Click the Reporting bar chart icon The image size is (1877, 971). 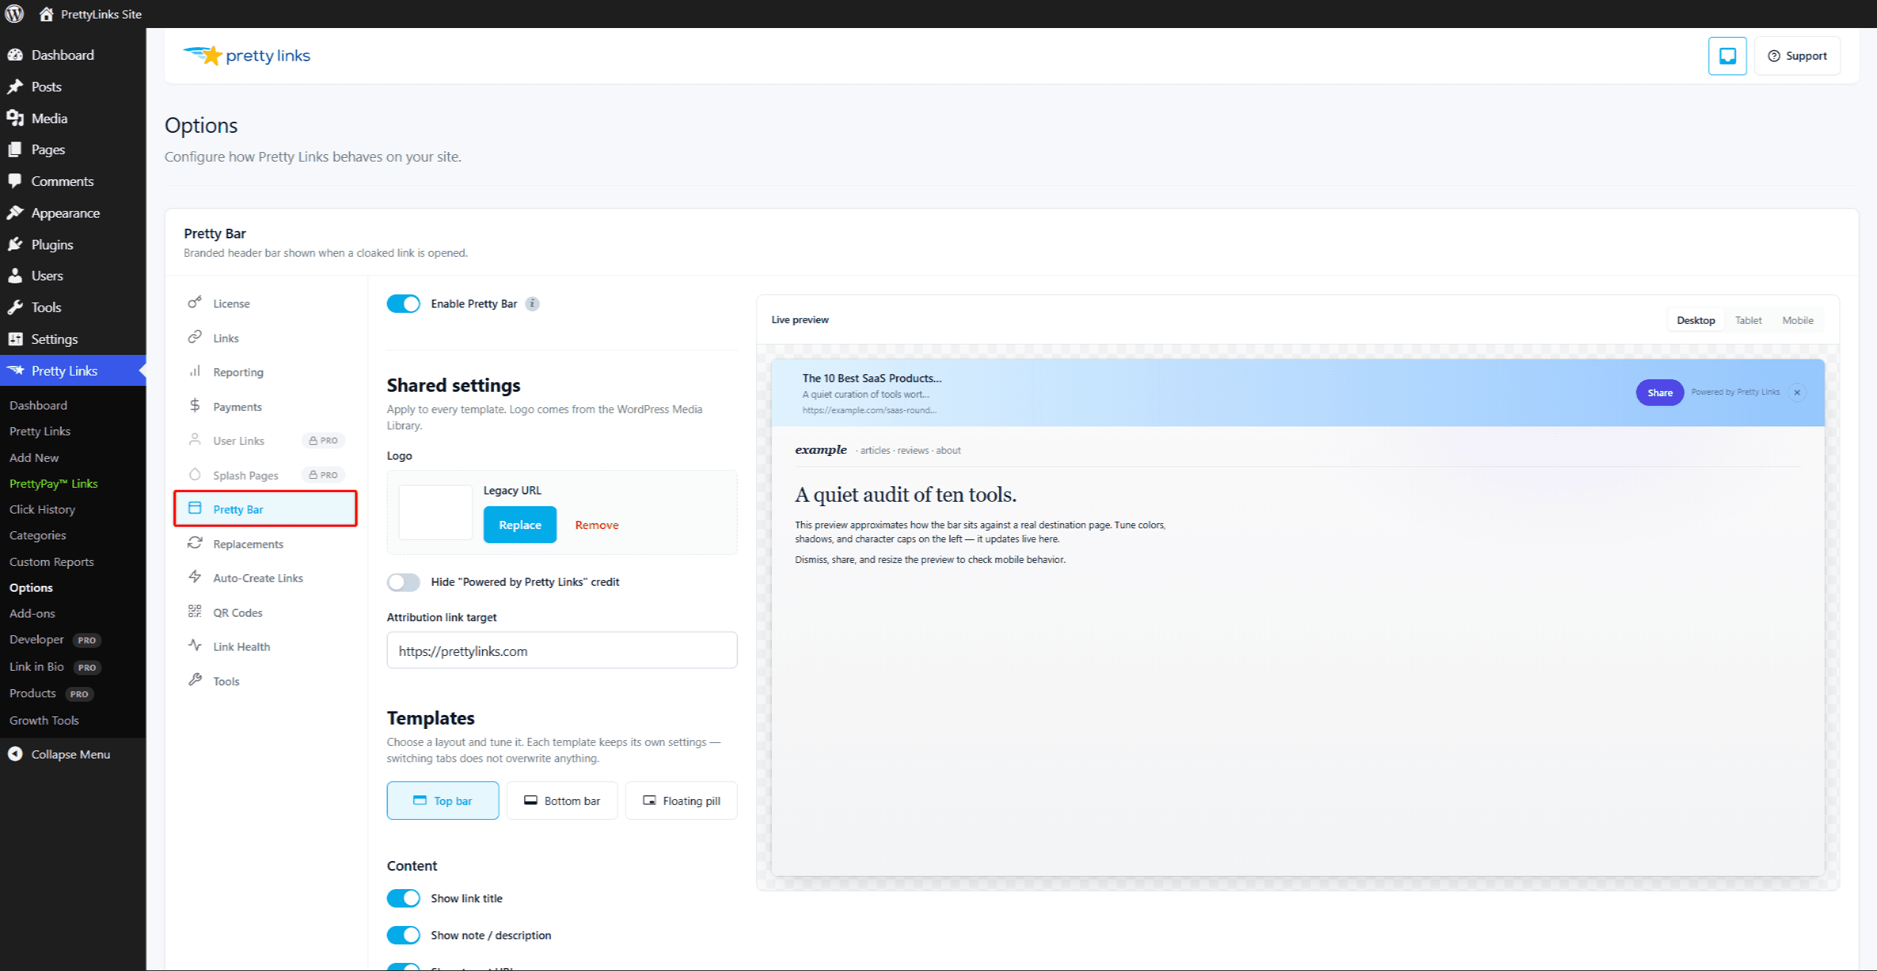tap(195, 371)
